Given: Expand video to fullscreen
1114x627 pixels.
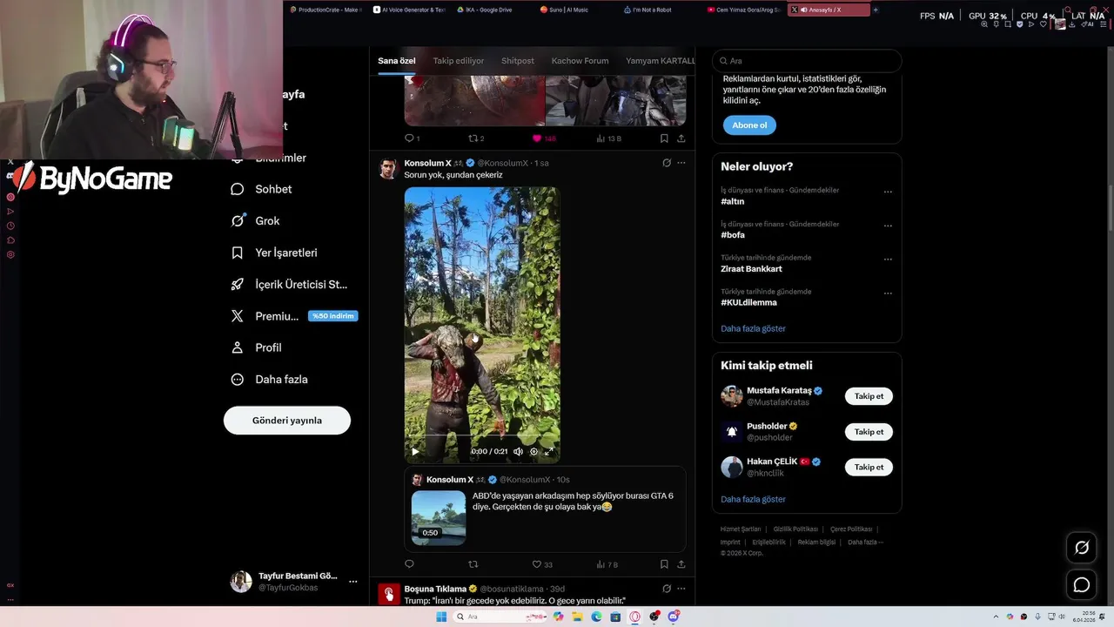Looking at the screenshot, I should point(548,451).
